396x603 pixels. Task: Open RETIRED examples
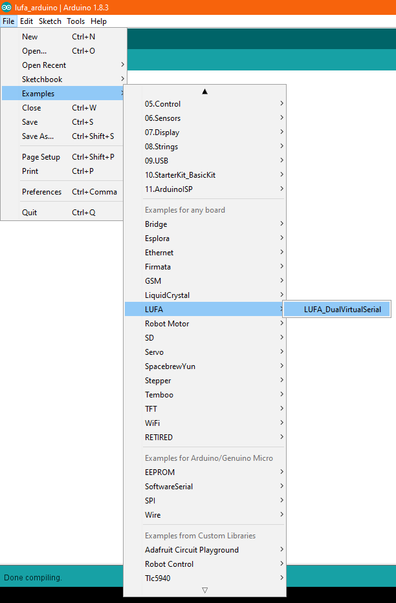click(x=204, y=438)
